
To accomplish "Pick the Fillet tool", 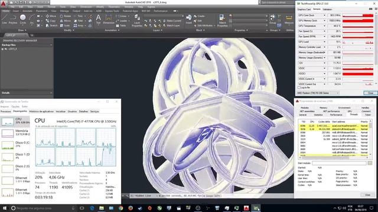I will pyautogui.click(x=79, y=21).
